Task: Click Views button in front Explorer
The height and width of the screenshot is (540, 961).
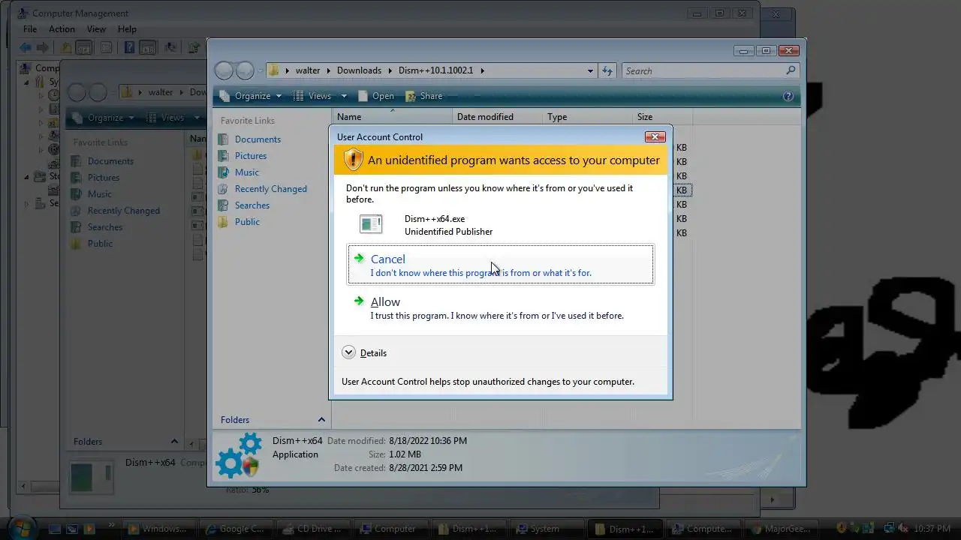Action: pos(312,96)
